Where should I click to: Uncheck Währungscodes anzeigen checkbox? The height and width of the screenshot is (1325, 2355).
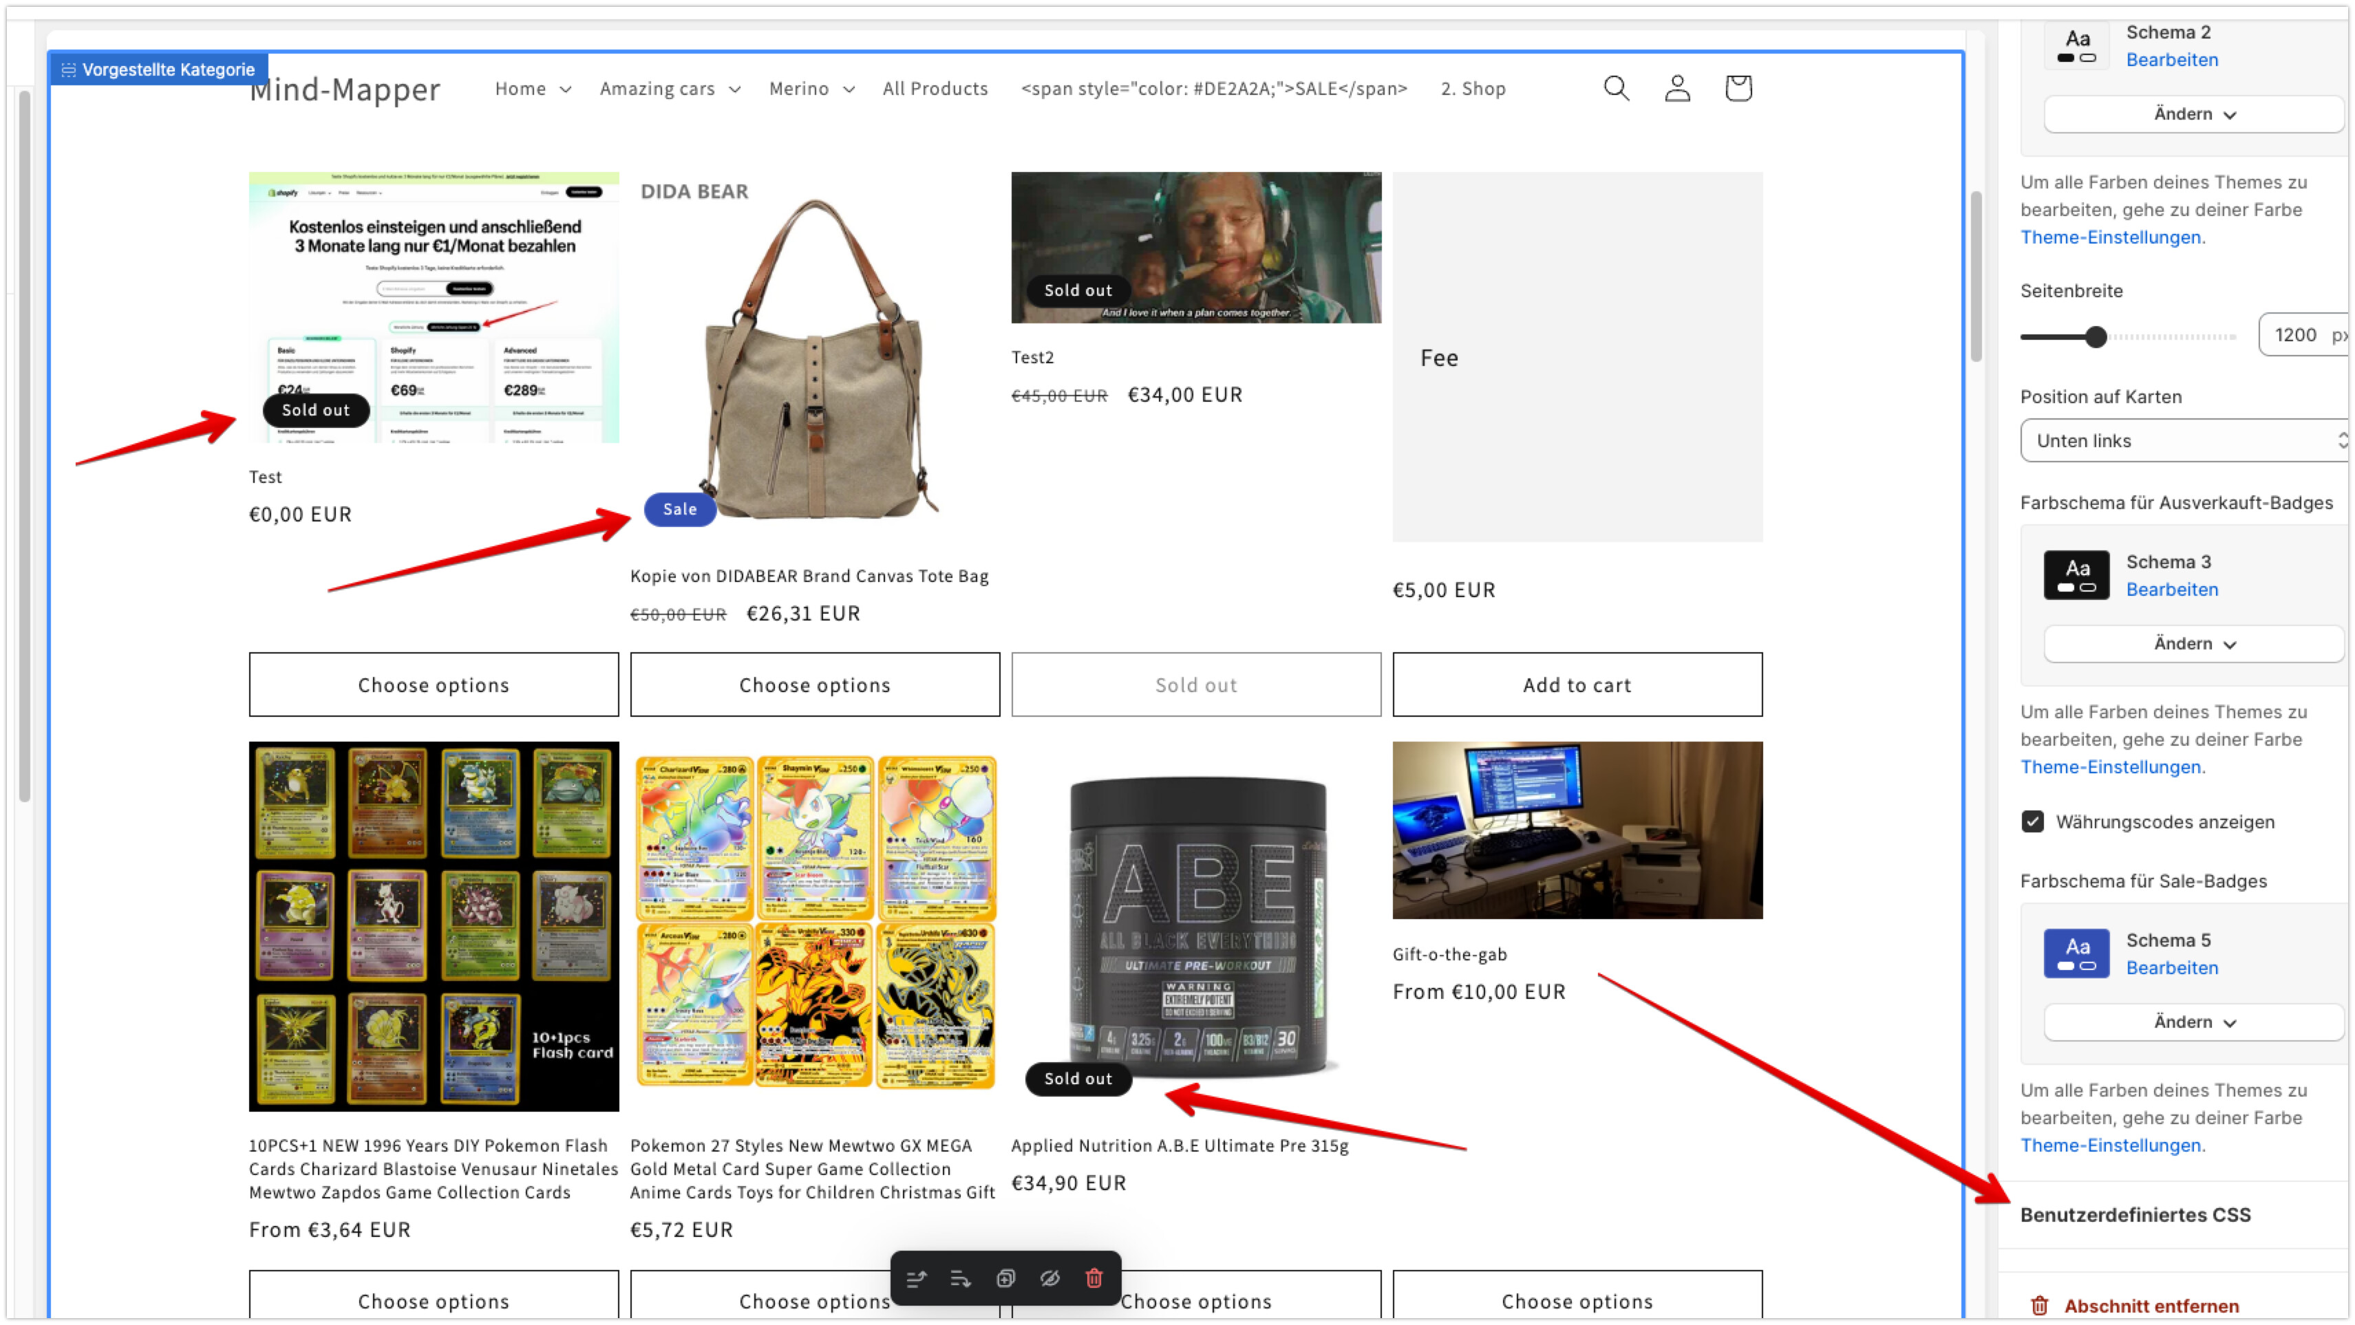click(x=2032, y=821)
